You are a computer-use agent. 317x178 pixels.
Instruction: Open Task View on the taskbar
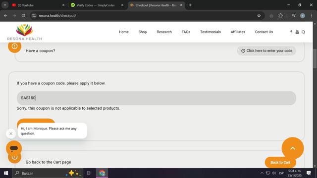click(89, 173)
